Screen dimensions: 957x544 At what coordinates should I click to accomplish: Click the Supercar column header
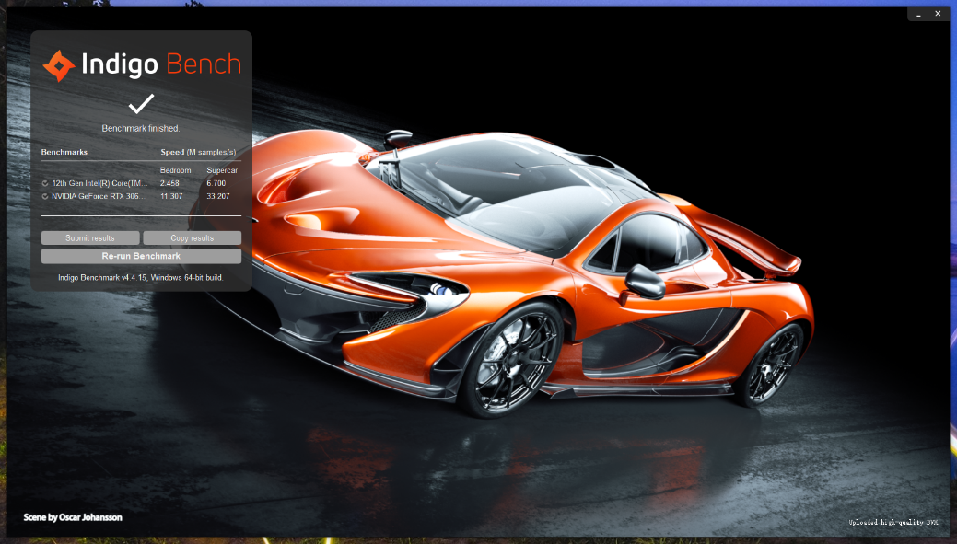(222, 170)
